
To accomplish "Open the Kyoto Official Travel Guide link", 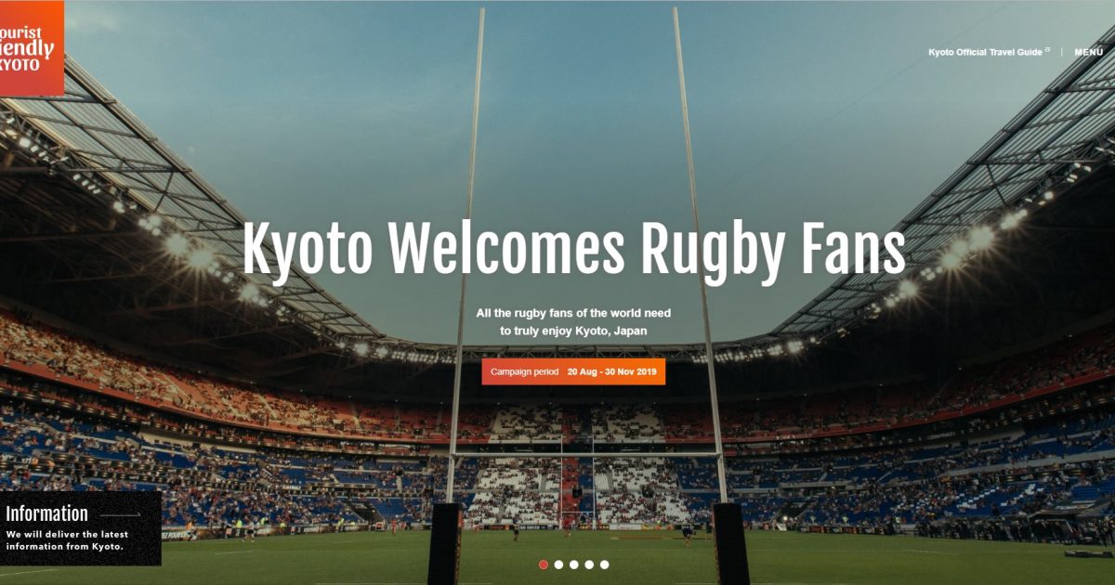I will [x=985, y=52].
